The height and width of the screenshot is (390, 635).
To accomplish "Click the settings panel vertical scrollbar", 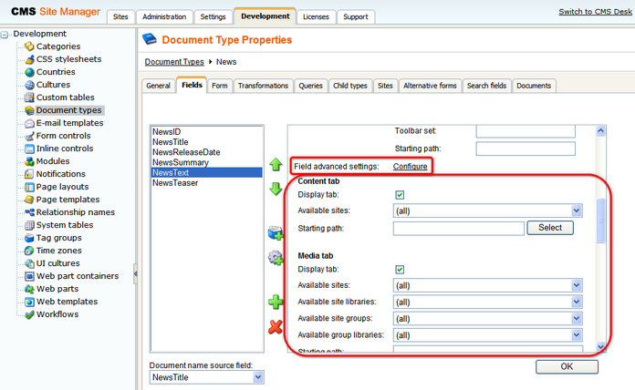I will 600,219.
